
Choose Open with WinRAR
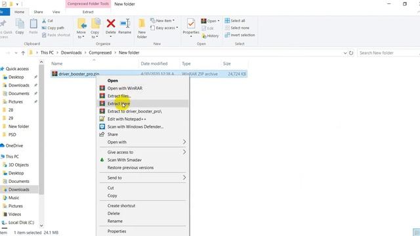[x=143, y=88]
